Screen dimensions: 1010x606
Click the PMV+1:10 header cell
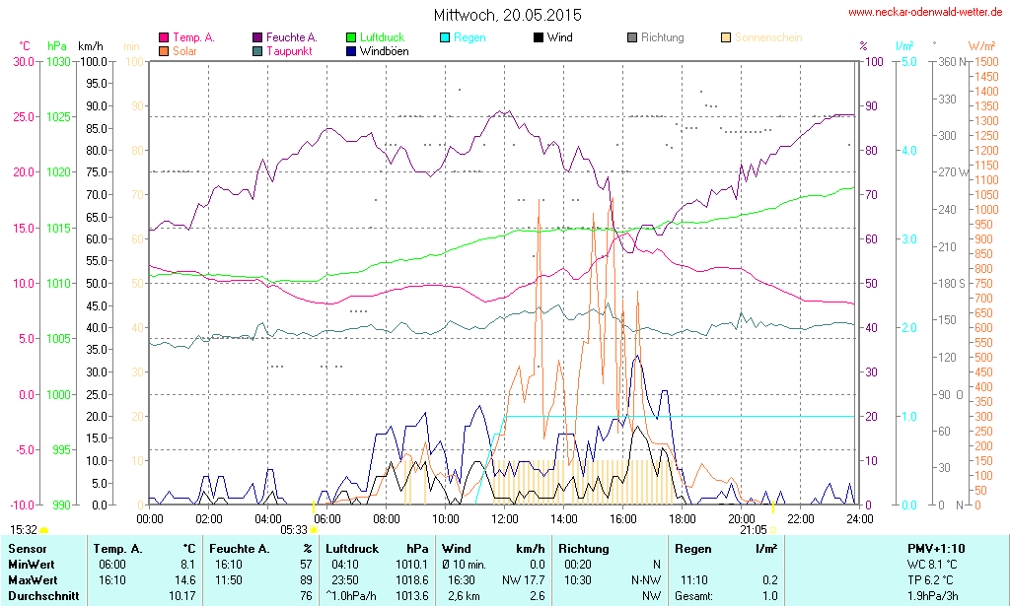[x=936, y=548]
